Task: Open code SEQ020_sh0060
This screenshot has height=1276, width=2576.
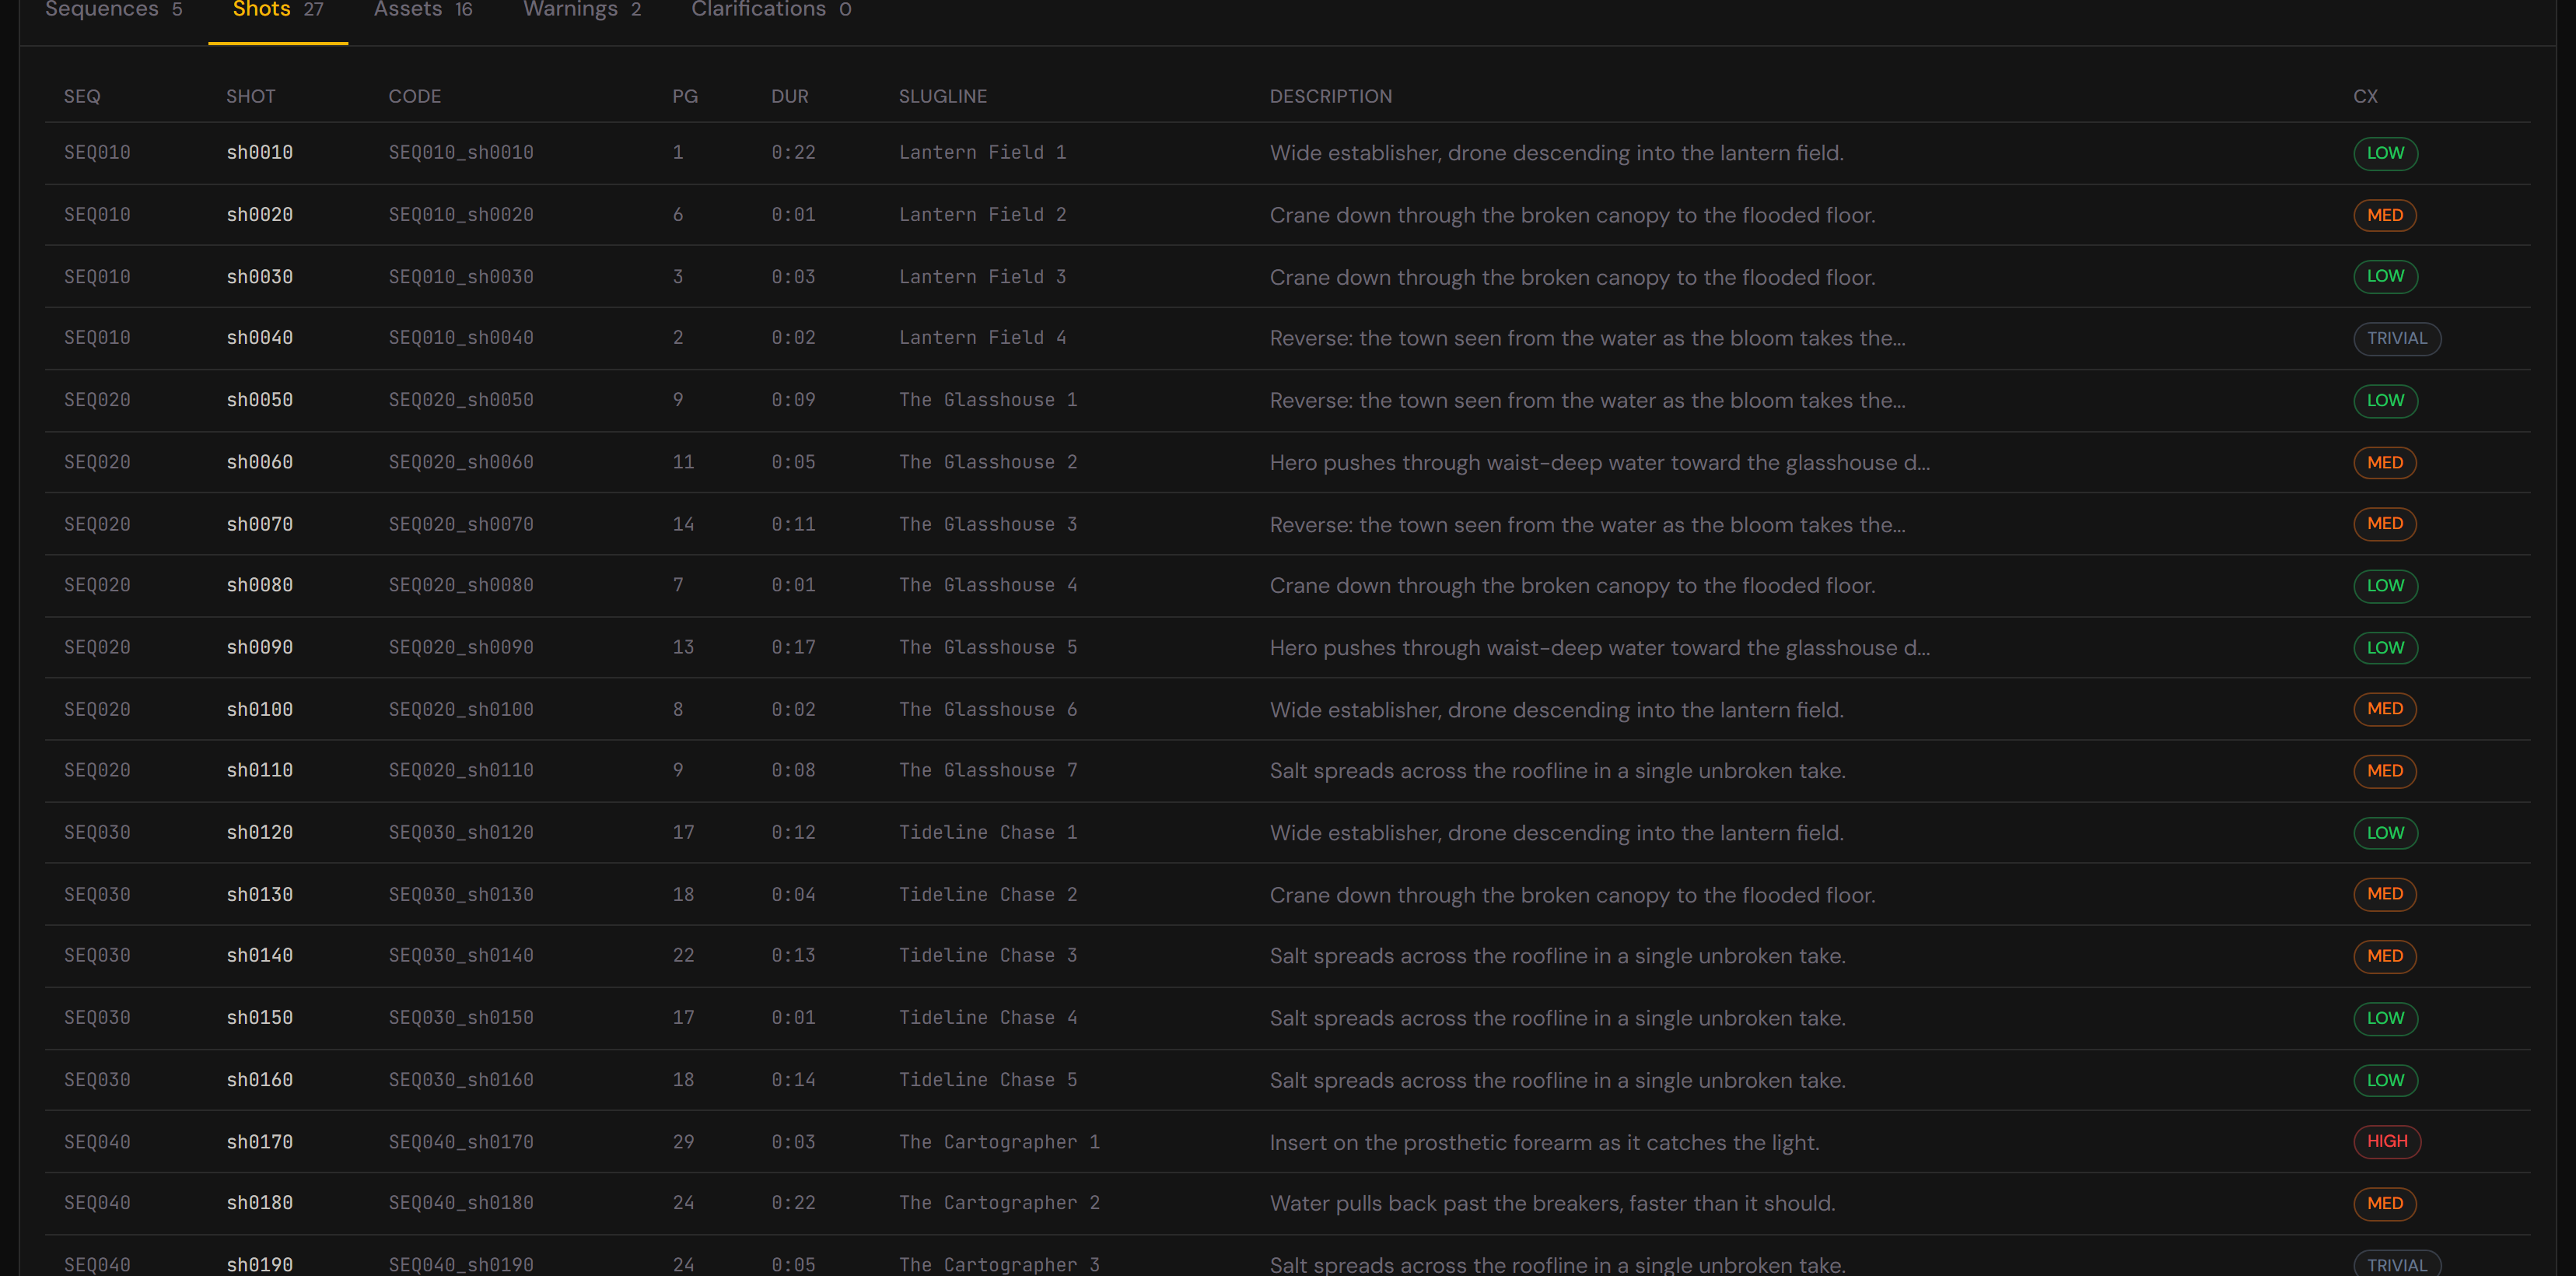Action: pos(461,462)
